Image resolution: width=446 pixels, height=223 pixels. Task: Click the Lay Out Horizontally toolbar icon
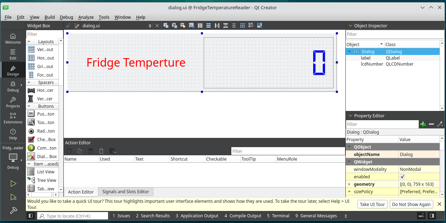(x=200, y=26)
